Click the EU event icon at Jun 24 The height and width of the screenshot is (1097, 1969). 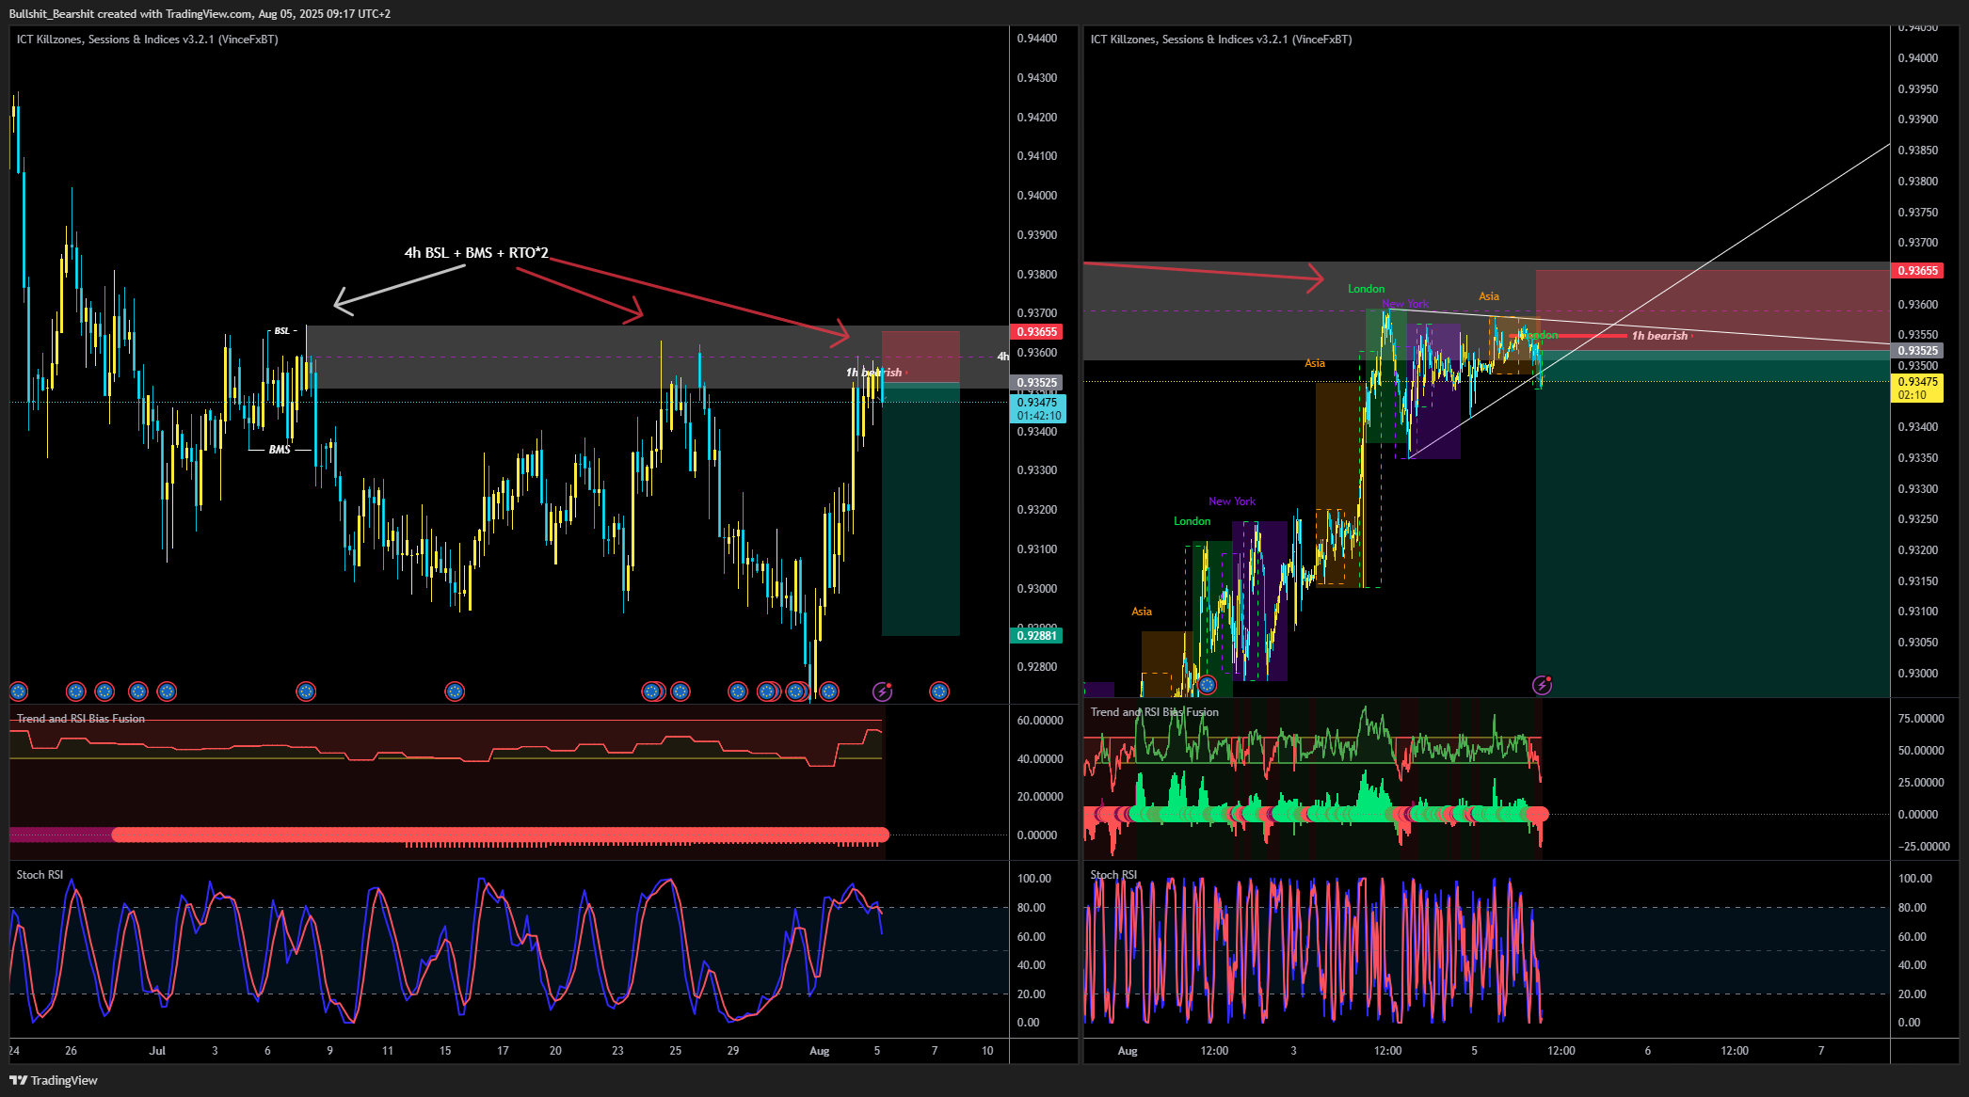[x=19, y=692]
